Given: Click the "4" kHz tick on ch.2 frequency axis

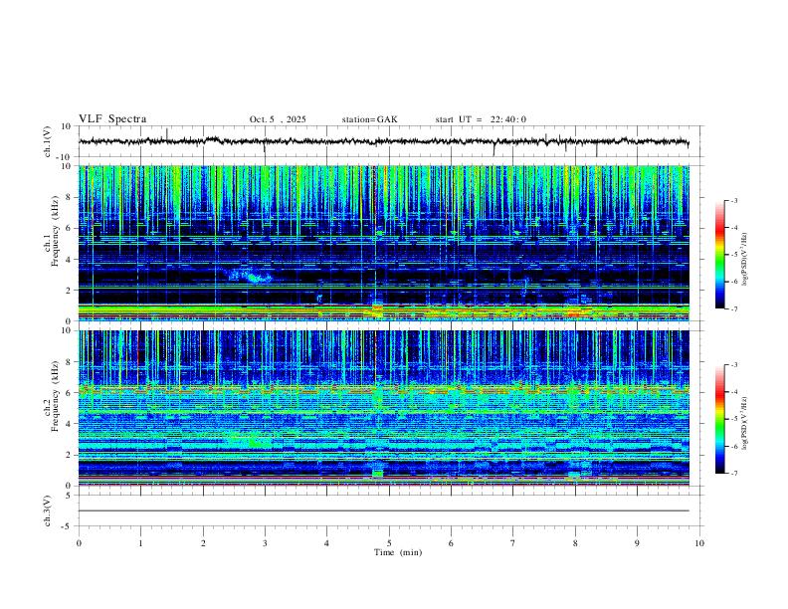Looking at the screenshot, I should (68, 424).
